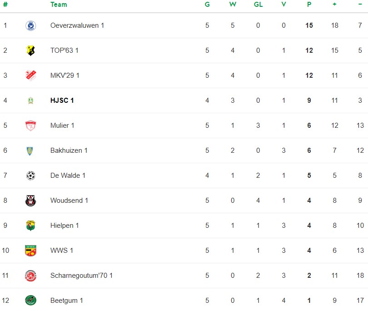Click the Hielpen club logo
This screenshot has width=368, height=311.
[30, 226]
